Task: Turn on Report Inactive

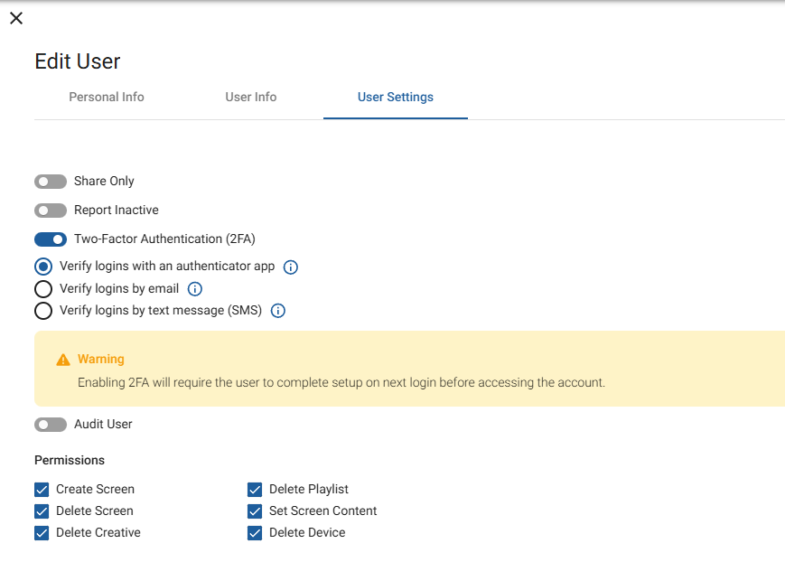Action: pos(51,210)
